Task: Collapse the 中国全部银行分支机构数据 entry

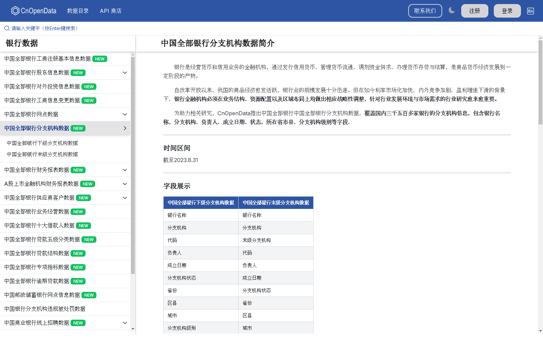Action: coord(125,128)
